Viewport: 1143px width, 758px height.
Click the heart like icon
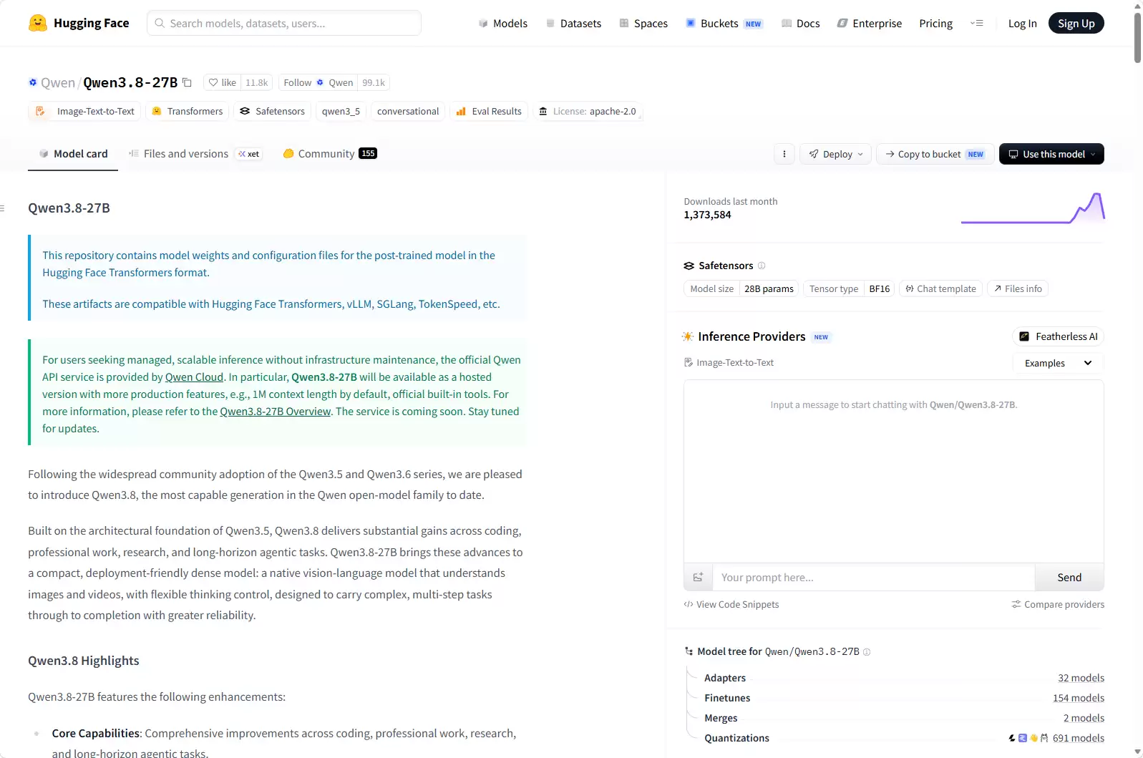(213, 82)
